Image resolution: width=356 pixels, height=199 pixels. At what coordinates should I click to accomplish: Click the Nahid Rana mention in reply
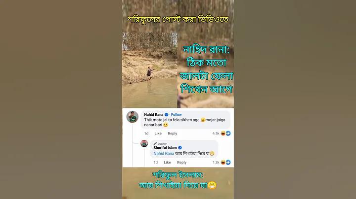[164, 154]
